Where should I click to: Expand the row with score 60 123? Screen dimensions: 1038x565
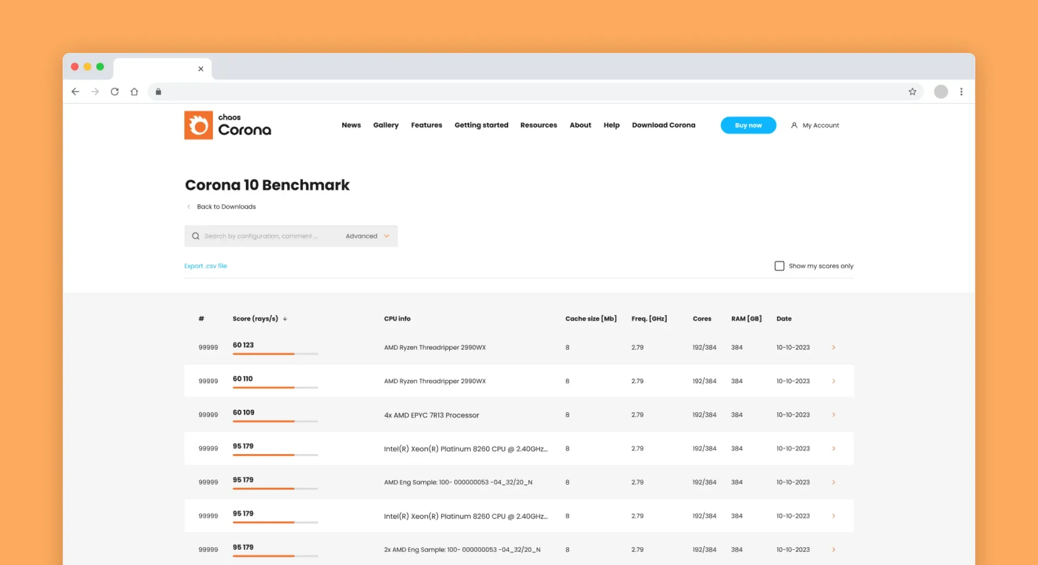coord(834,348)
